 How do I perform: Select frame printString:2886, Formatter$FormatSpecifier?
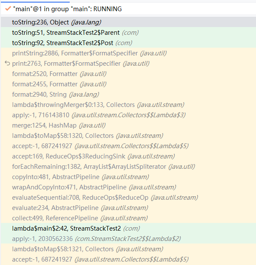point(128,53)
